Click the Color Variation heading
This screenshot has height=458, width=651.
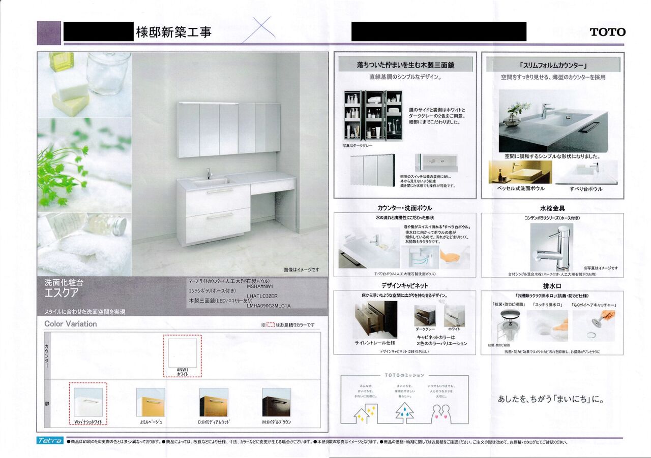pyautogui.click(x=70, y=323)
